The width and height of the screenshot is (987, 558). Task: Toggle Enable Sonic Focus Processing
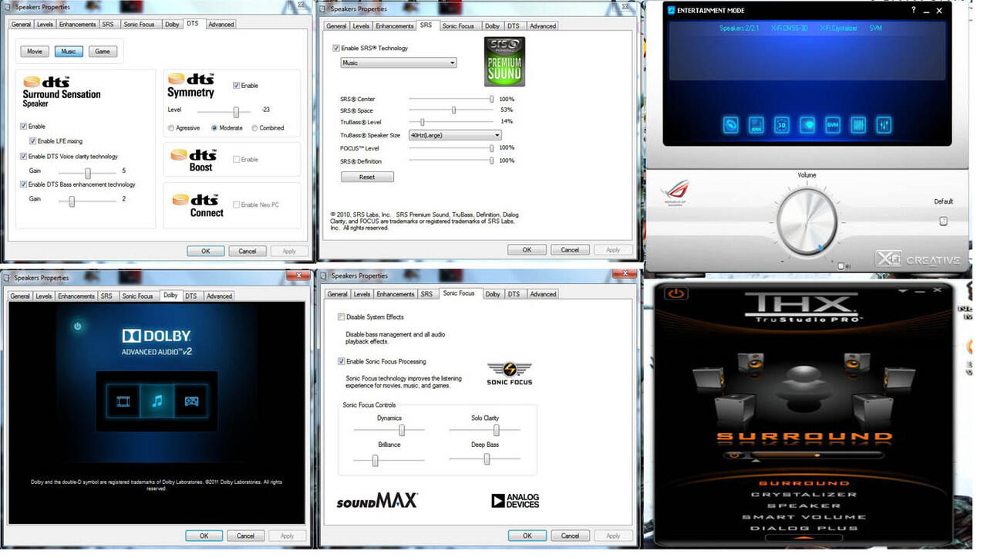[342, 361]
